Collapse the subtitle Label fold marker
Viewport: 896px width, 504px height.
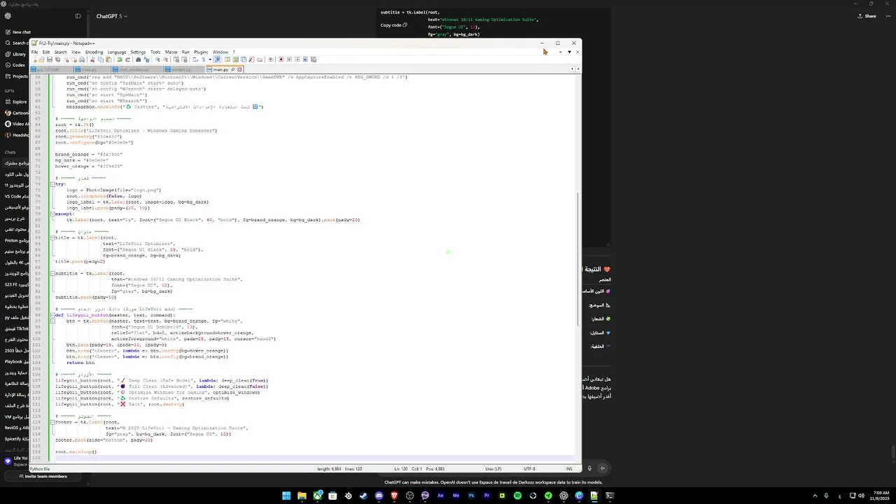tap(52, 273)
